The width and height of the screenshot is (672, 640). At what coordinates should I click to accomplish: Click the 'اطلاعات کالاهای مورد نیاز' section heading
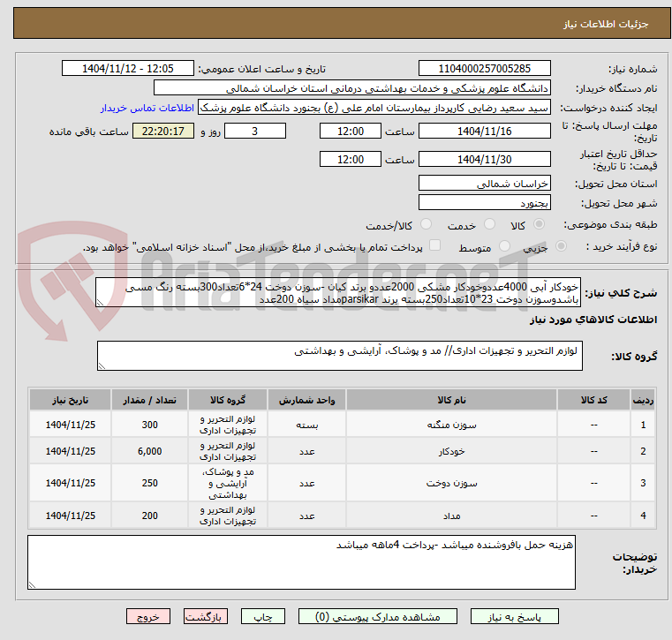coord(593,320)
